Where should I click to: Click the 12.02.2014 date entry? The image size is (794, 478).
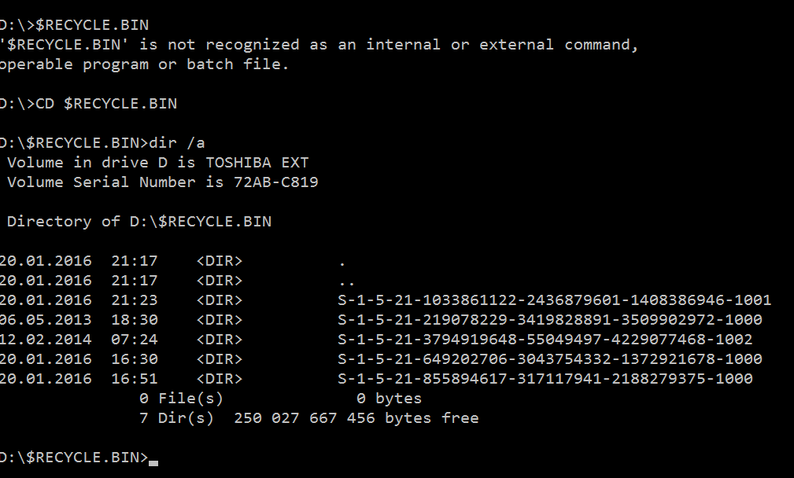click(x=46, y=340)
